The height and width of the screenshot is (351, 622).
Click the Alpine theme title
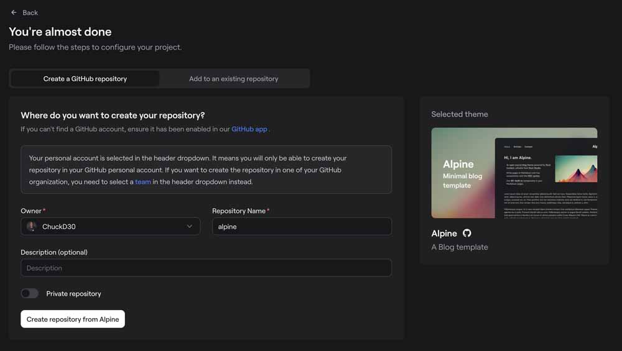point(444,234)
